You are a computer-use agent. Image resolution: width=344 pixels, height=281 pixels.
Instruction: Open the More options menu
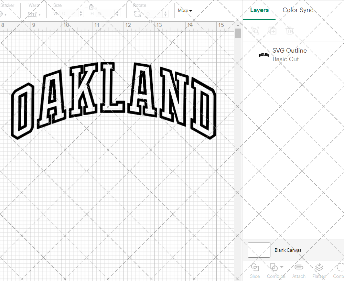pyautogui.click(x=184, y=11)
